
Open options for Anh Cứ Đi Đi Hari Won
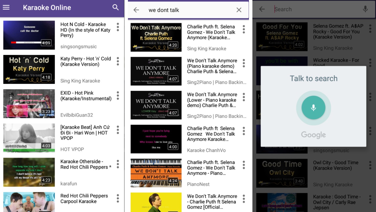click(x=118, y=130)
